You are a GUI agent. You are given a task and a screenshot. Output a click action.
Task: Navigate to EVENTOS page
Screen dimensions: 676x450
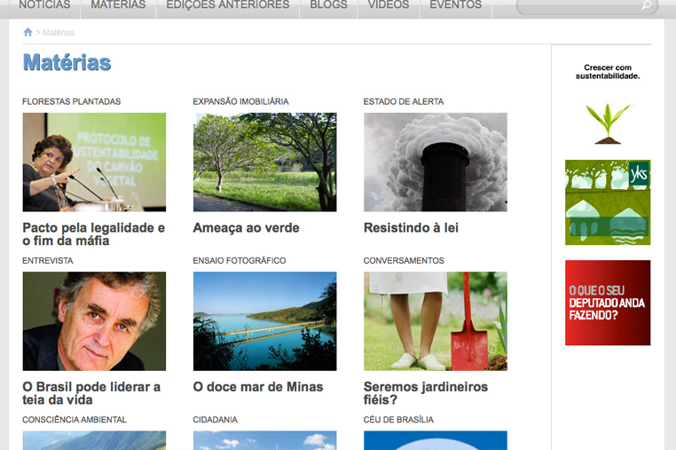(x=455, y=5)
